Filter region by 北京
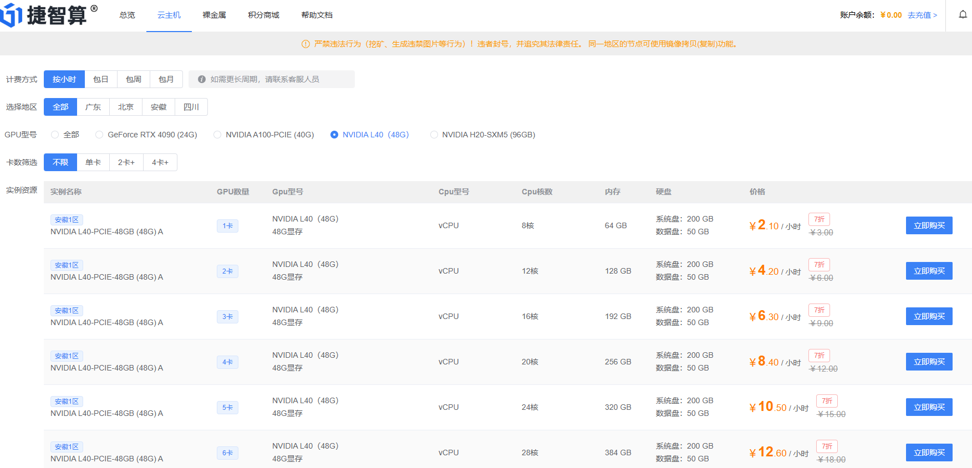The width and height of the screenshot is (972, 468). coord(126,107)
